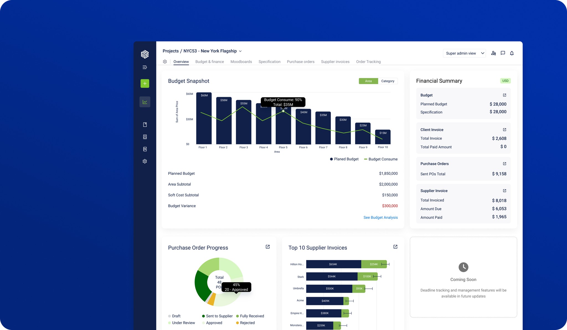Image resolution: width=567 pixels, height=330 pixels.
Task: Click the USD currency badge
Action: point(505,81)
